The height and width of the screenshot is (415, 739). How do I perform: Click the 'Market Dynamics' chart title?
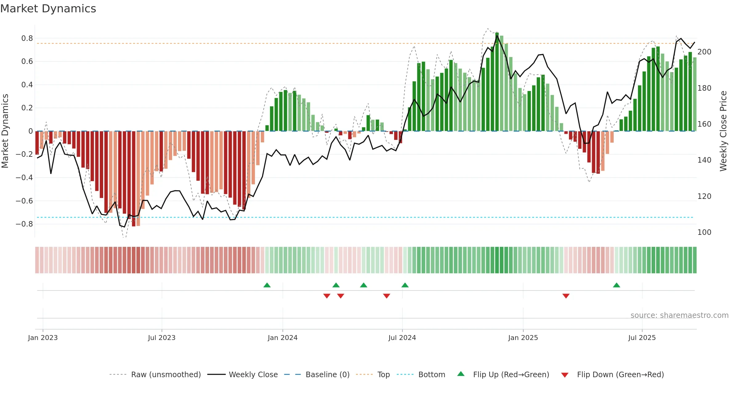click(x=48, y=9)
